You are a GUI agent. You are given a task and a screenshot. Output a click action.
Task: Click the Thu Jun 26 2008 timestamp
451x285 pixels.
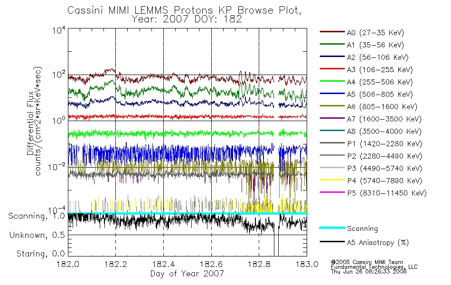369,271
